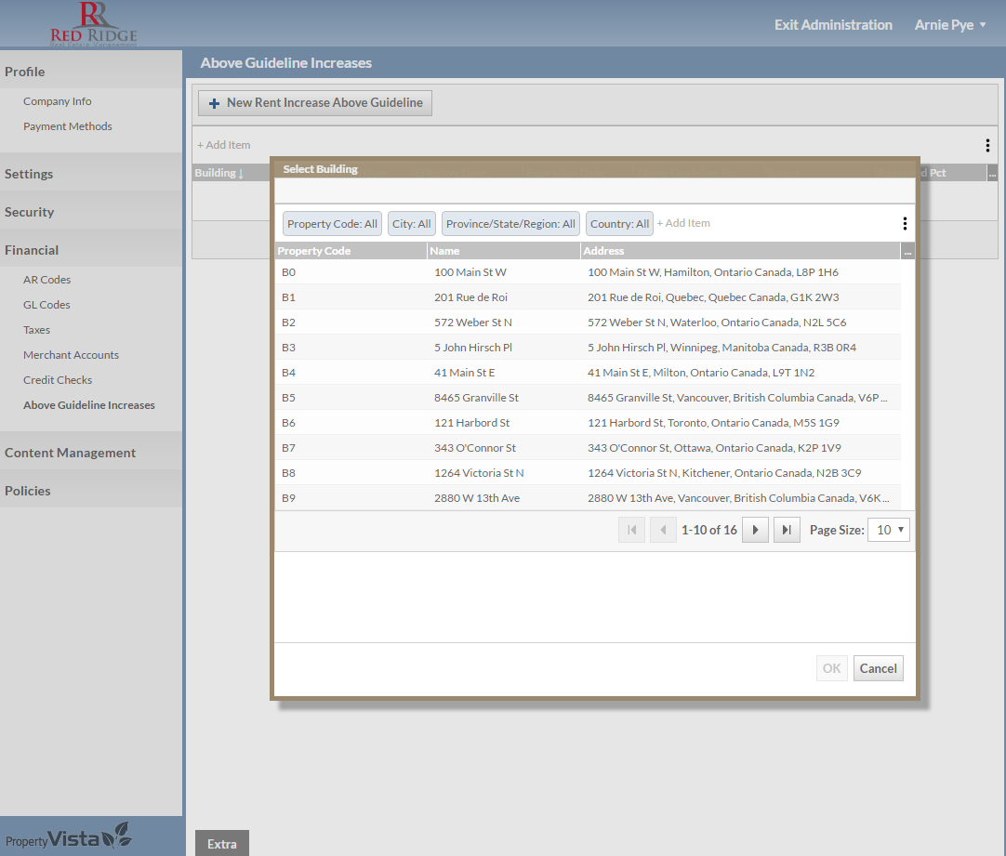This screenshot has height=856, width=1006.
Task: Click Exit Administration link
Action: pos(832,25)
